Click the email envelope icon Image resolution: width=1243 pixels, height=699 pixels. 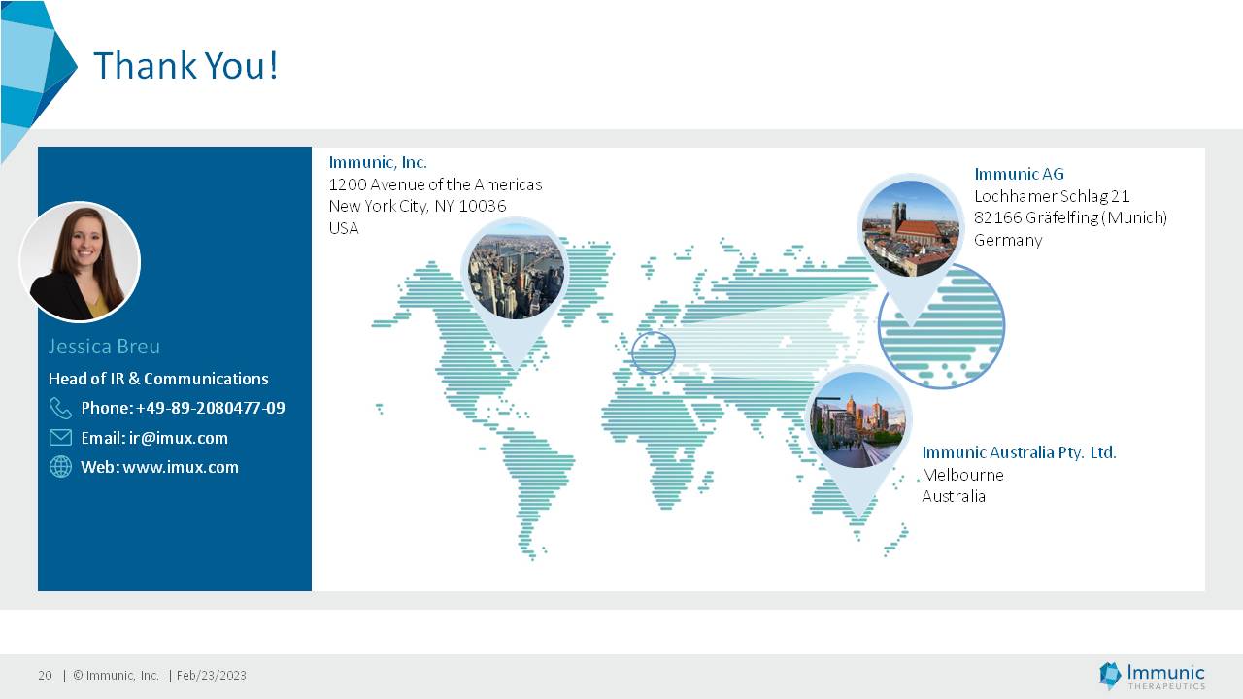coord(60,438)
